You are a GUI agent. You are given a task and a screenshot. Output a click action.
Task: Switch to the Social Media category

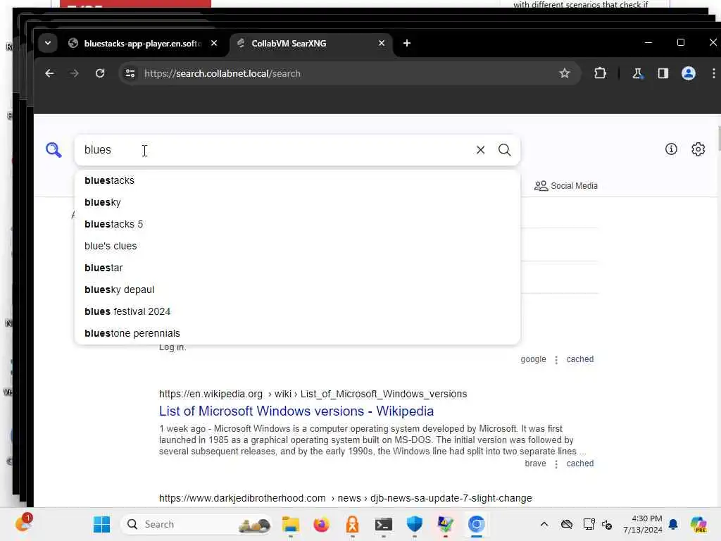565,186
